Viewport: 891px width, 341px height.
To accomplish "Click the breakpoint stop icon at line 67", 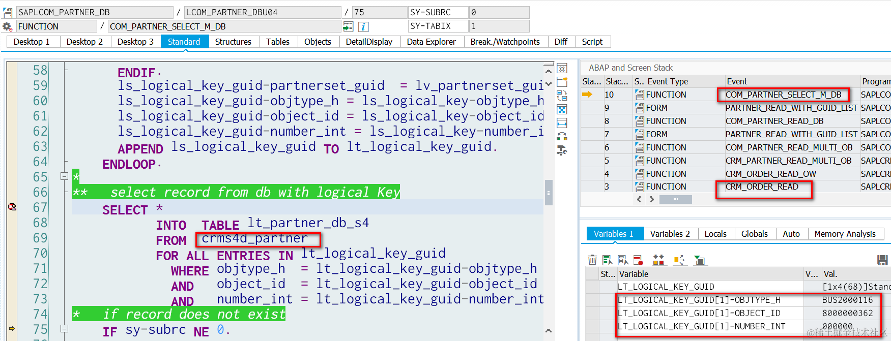I will [12, 207].
